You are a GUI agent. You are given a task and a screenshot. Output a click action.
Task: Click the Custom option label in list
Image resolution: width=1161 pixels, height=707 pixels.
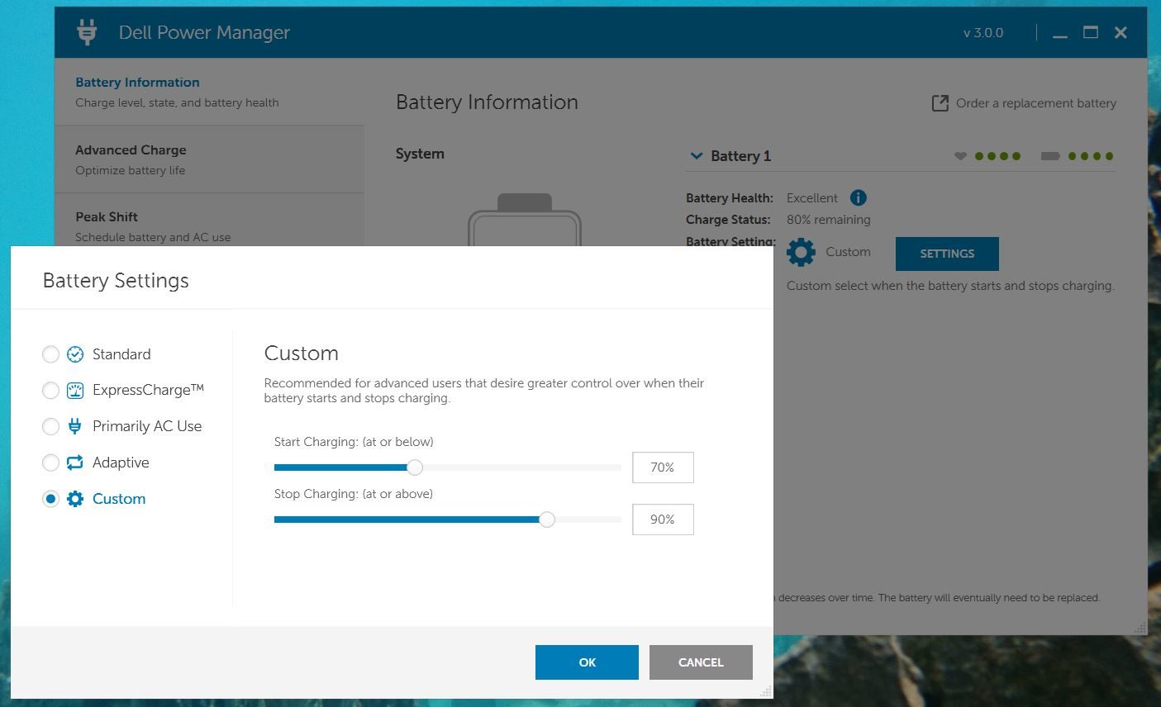pyautogui.click(x=119, y=499)
